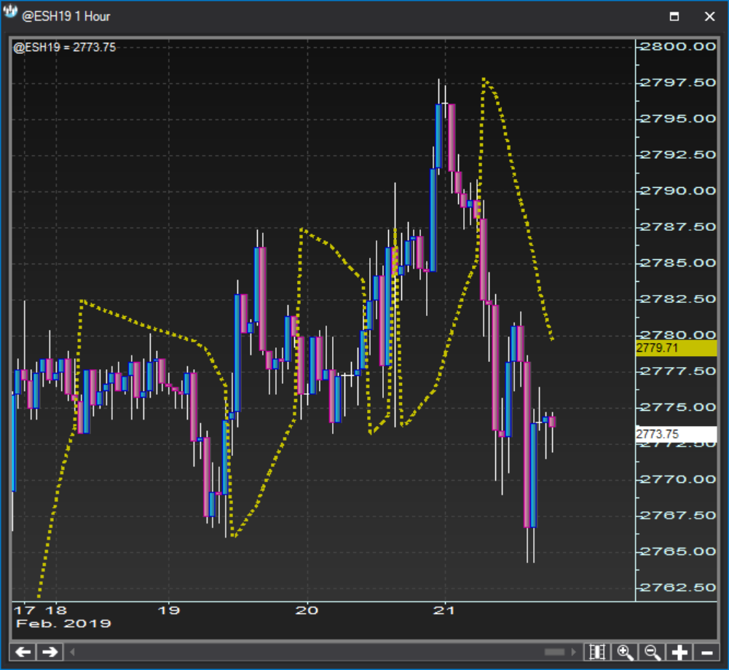Click the 2765.00 price axis label

coord(678,551)
